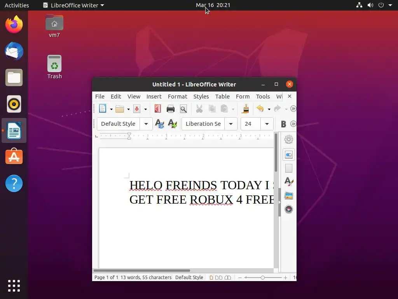Viewport: 398px width, 299px height.
Task: Click zoom out minus button
Action: point(240,278)
